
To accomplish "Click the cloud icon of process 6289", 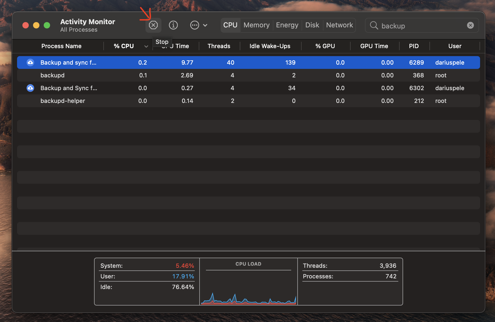I will 30,62.
